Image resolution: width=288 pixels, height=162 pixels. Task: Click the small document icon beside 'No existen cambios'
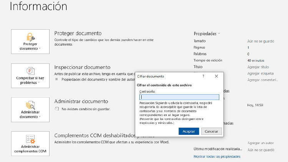pos(57,109)
